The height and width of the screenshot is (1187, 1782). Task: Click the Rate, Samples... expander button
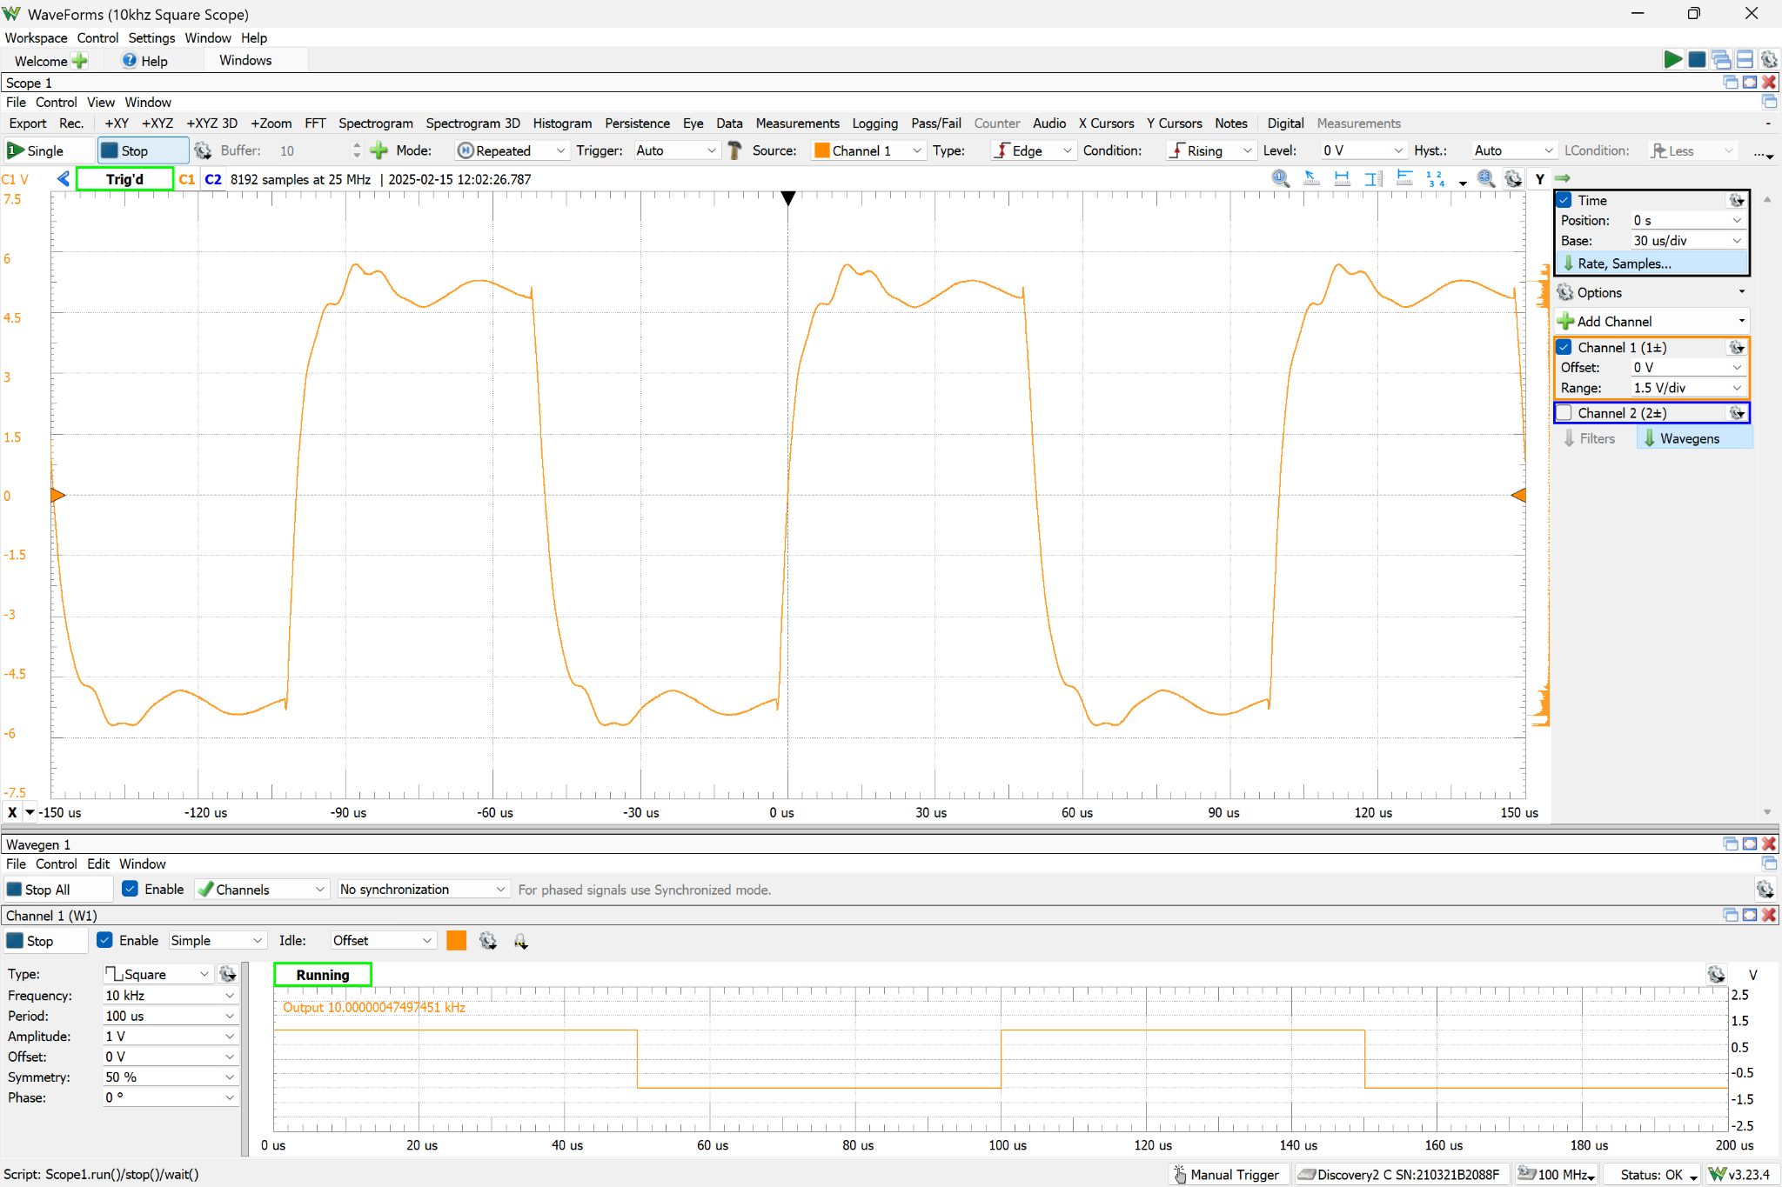click(x=1651, y=263)
